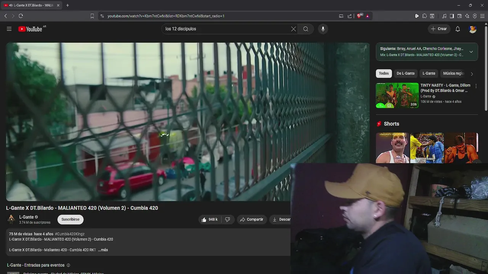Click the '75 M de vistas' text

pyautogui.click(x=21, y=234)
